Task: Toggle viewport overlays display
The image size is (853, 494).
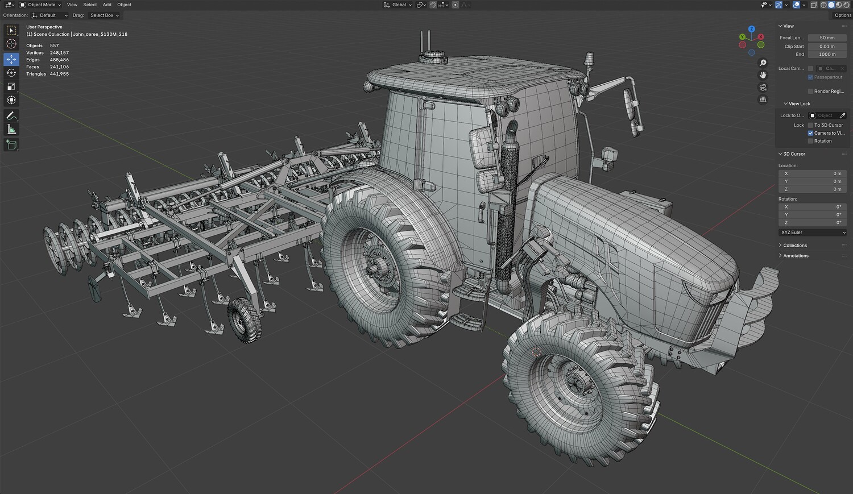Action: [796, 5]
